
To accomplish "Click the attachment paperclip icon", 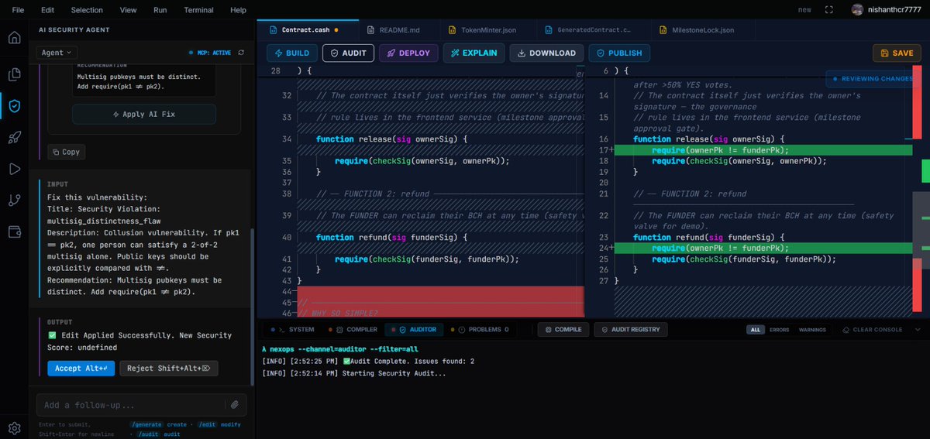I will click(x=234, y=404).
